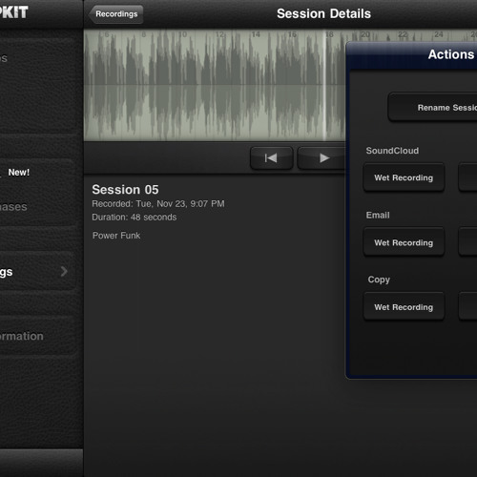Viewport: 477px width, 477px height.
Task: Click the 'Recorded: Tue, Nov 23, 9:07 PM' text
Action: 158,204
